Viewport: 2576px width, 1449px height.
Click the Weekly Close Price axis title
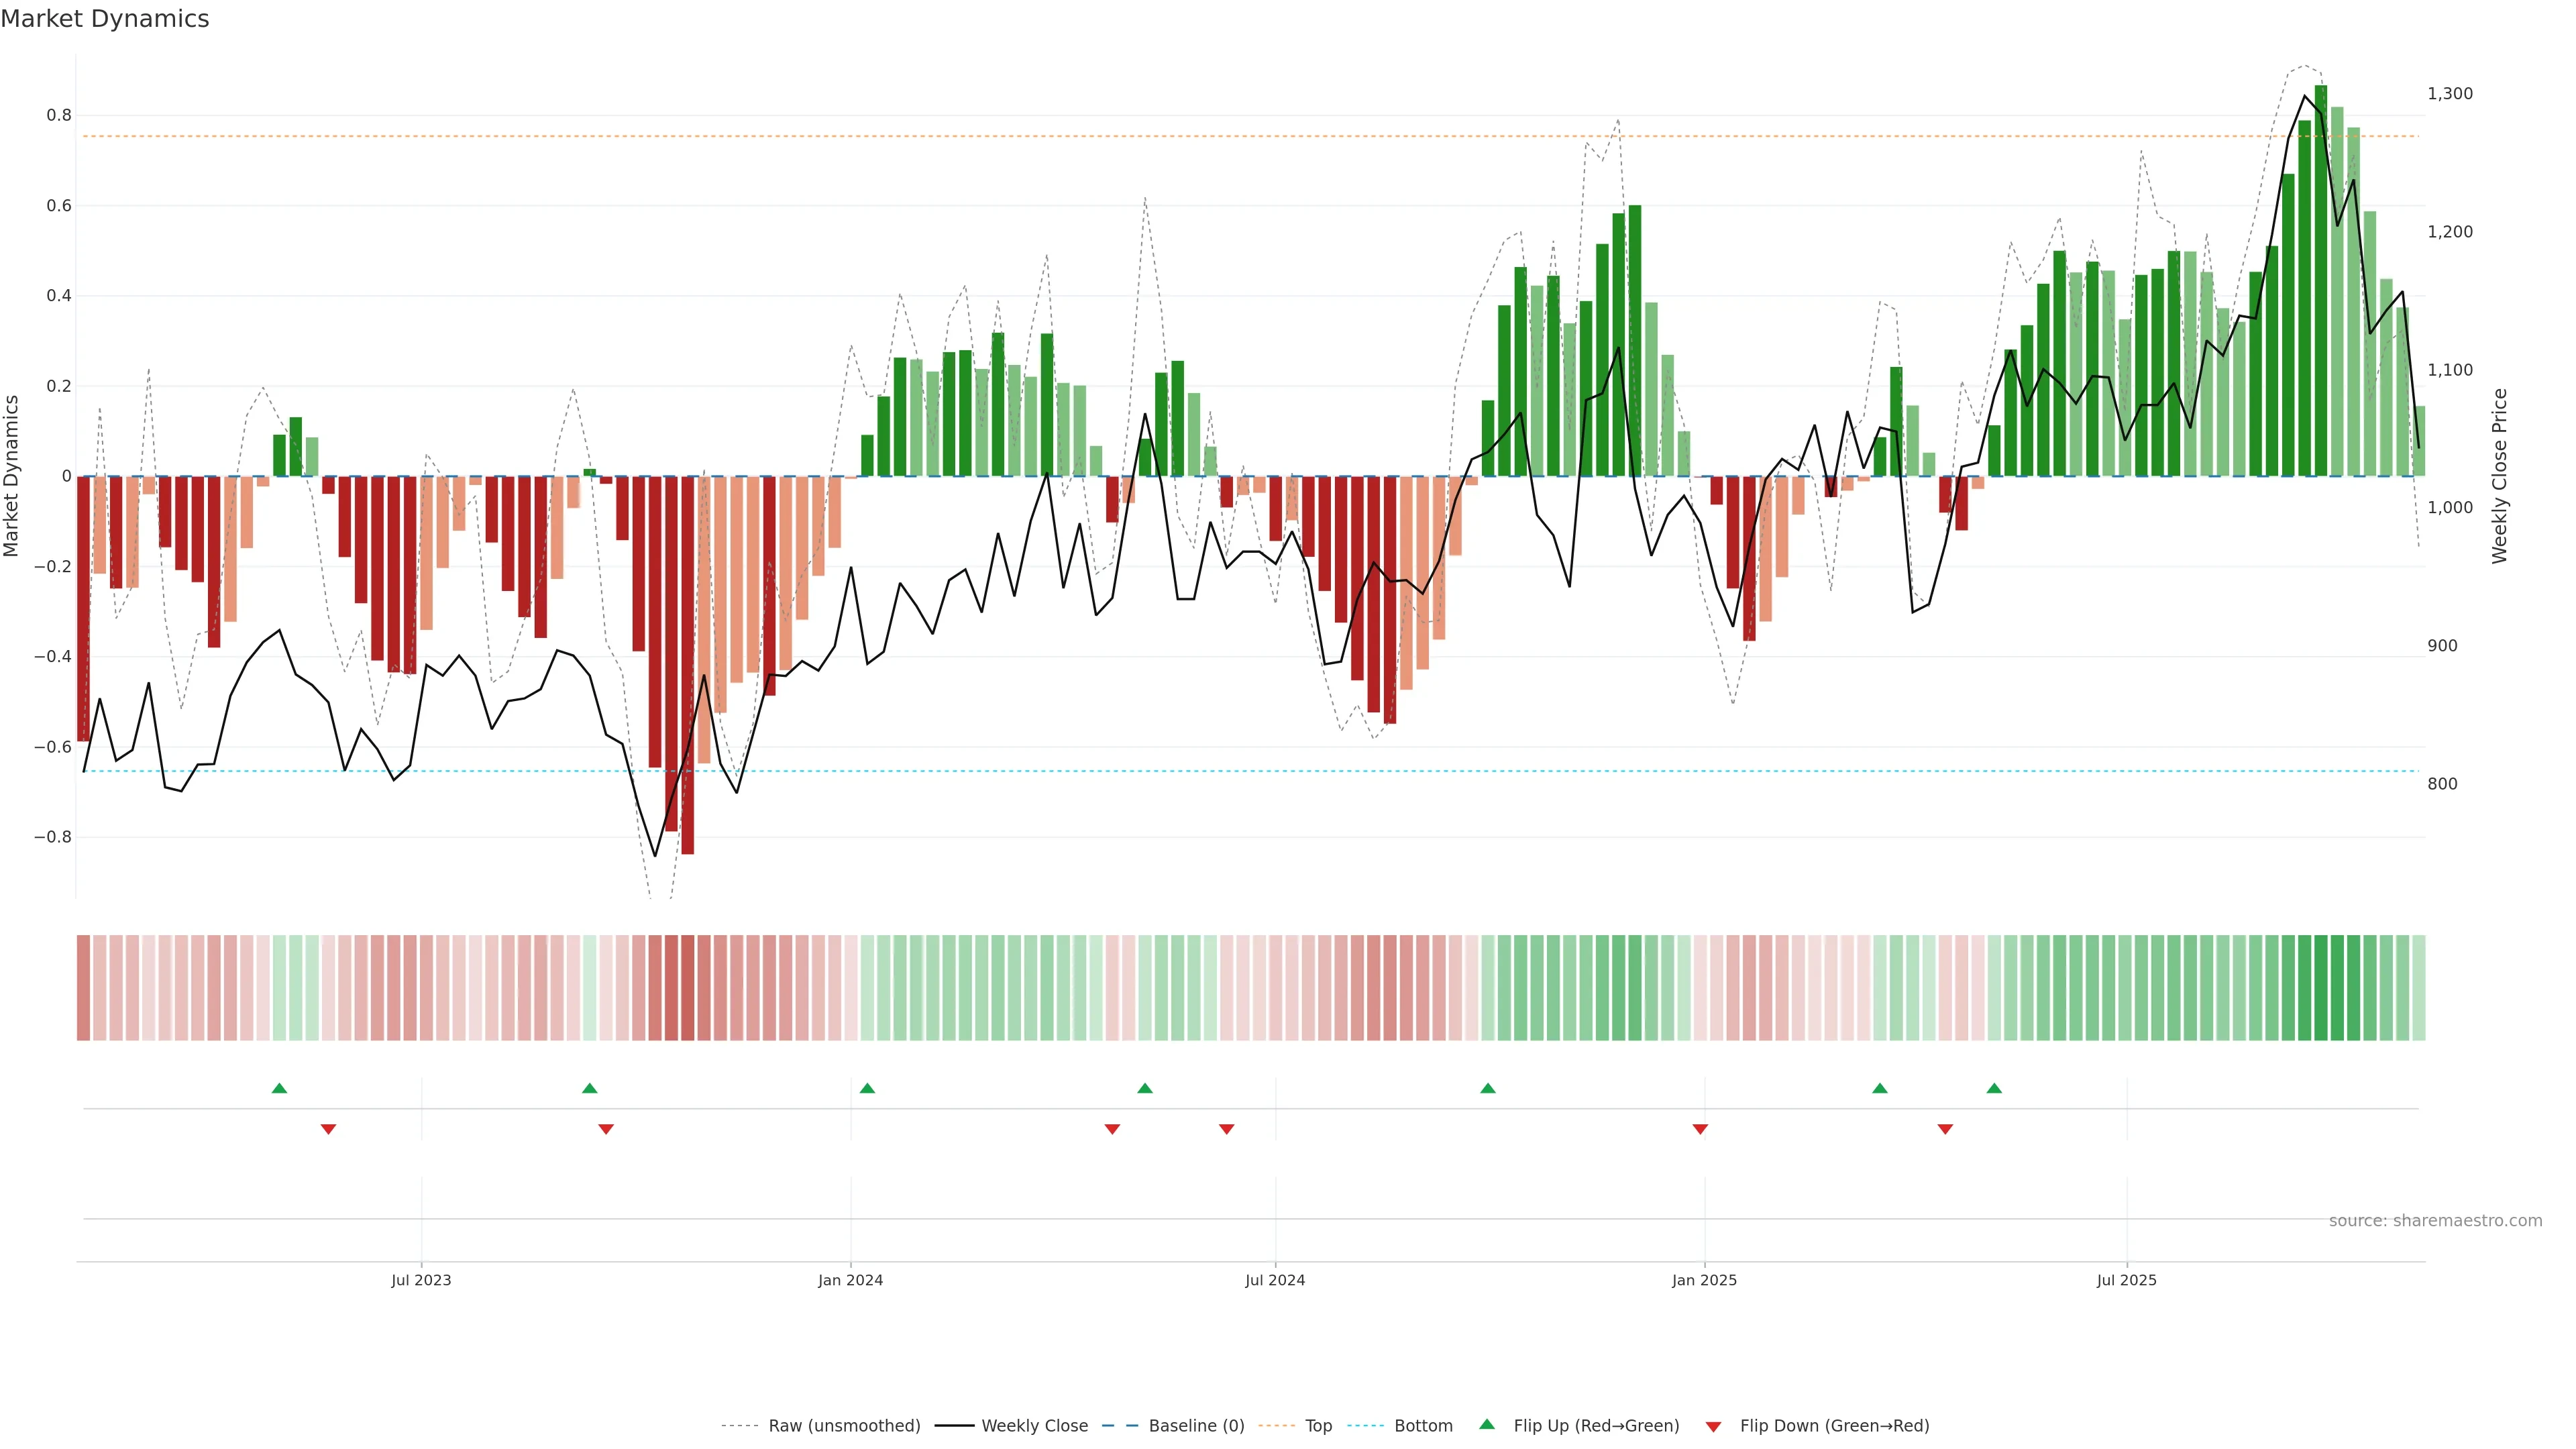2499,476
